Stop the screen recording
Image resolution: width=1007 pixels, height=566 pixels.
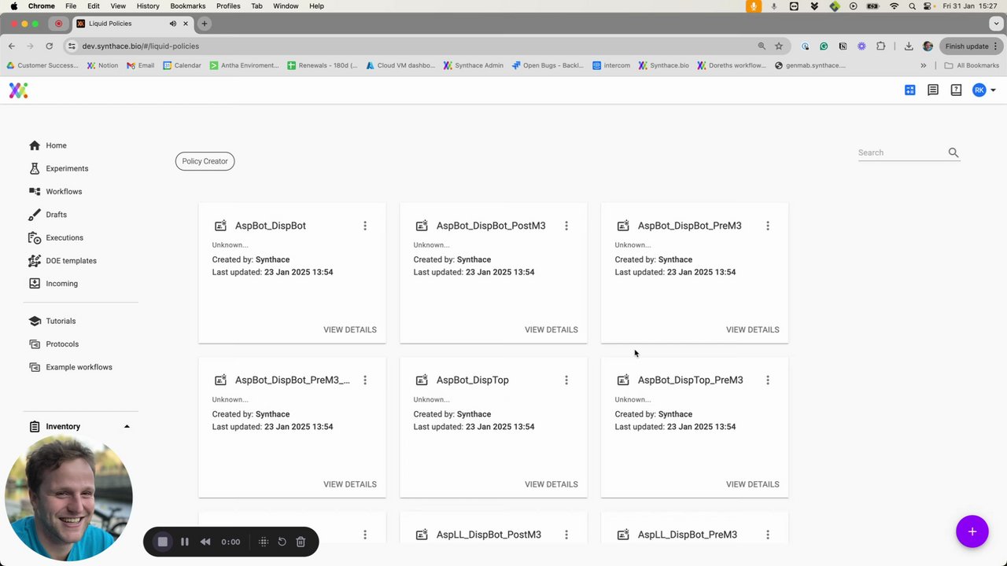pos(163,542)
